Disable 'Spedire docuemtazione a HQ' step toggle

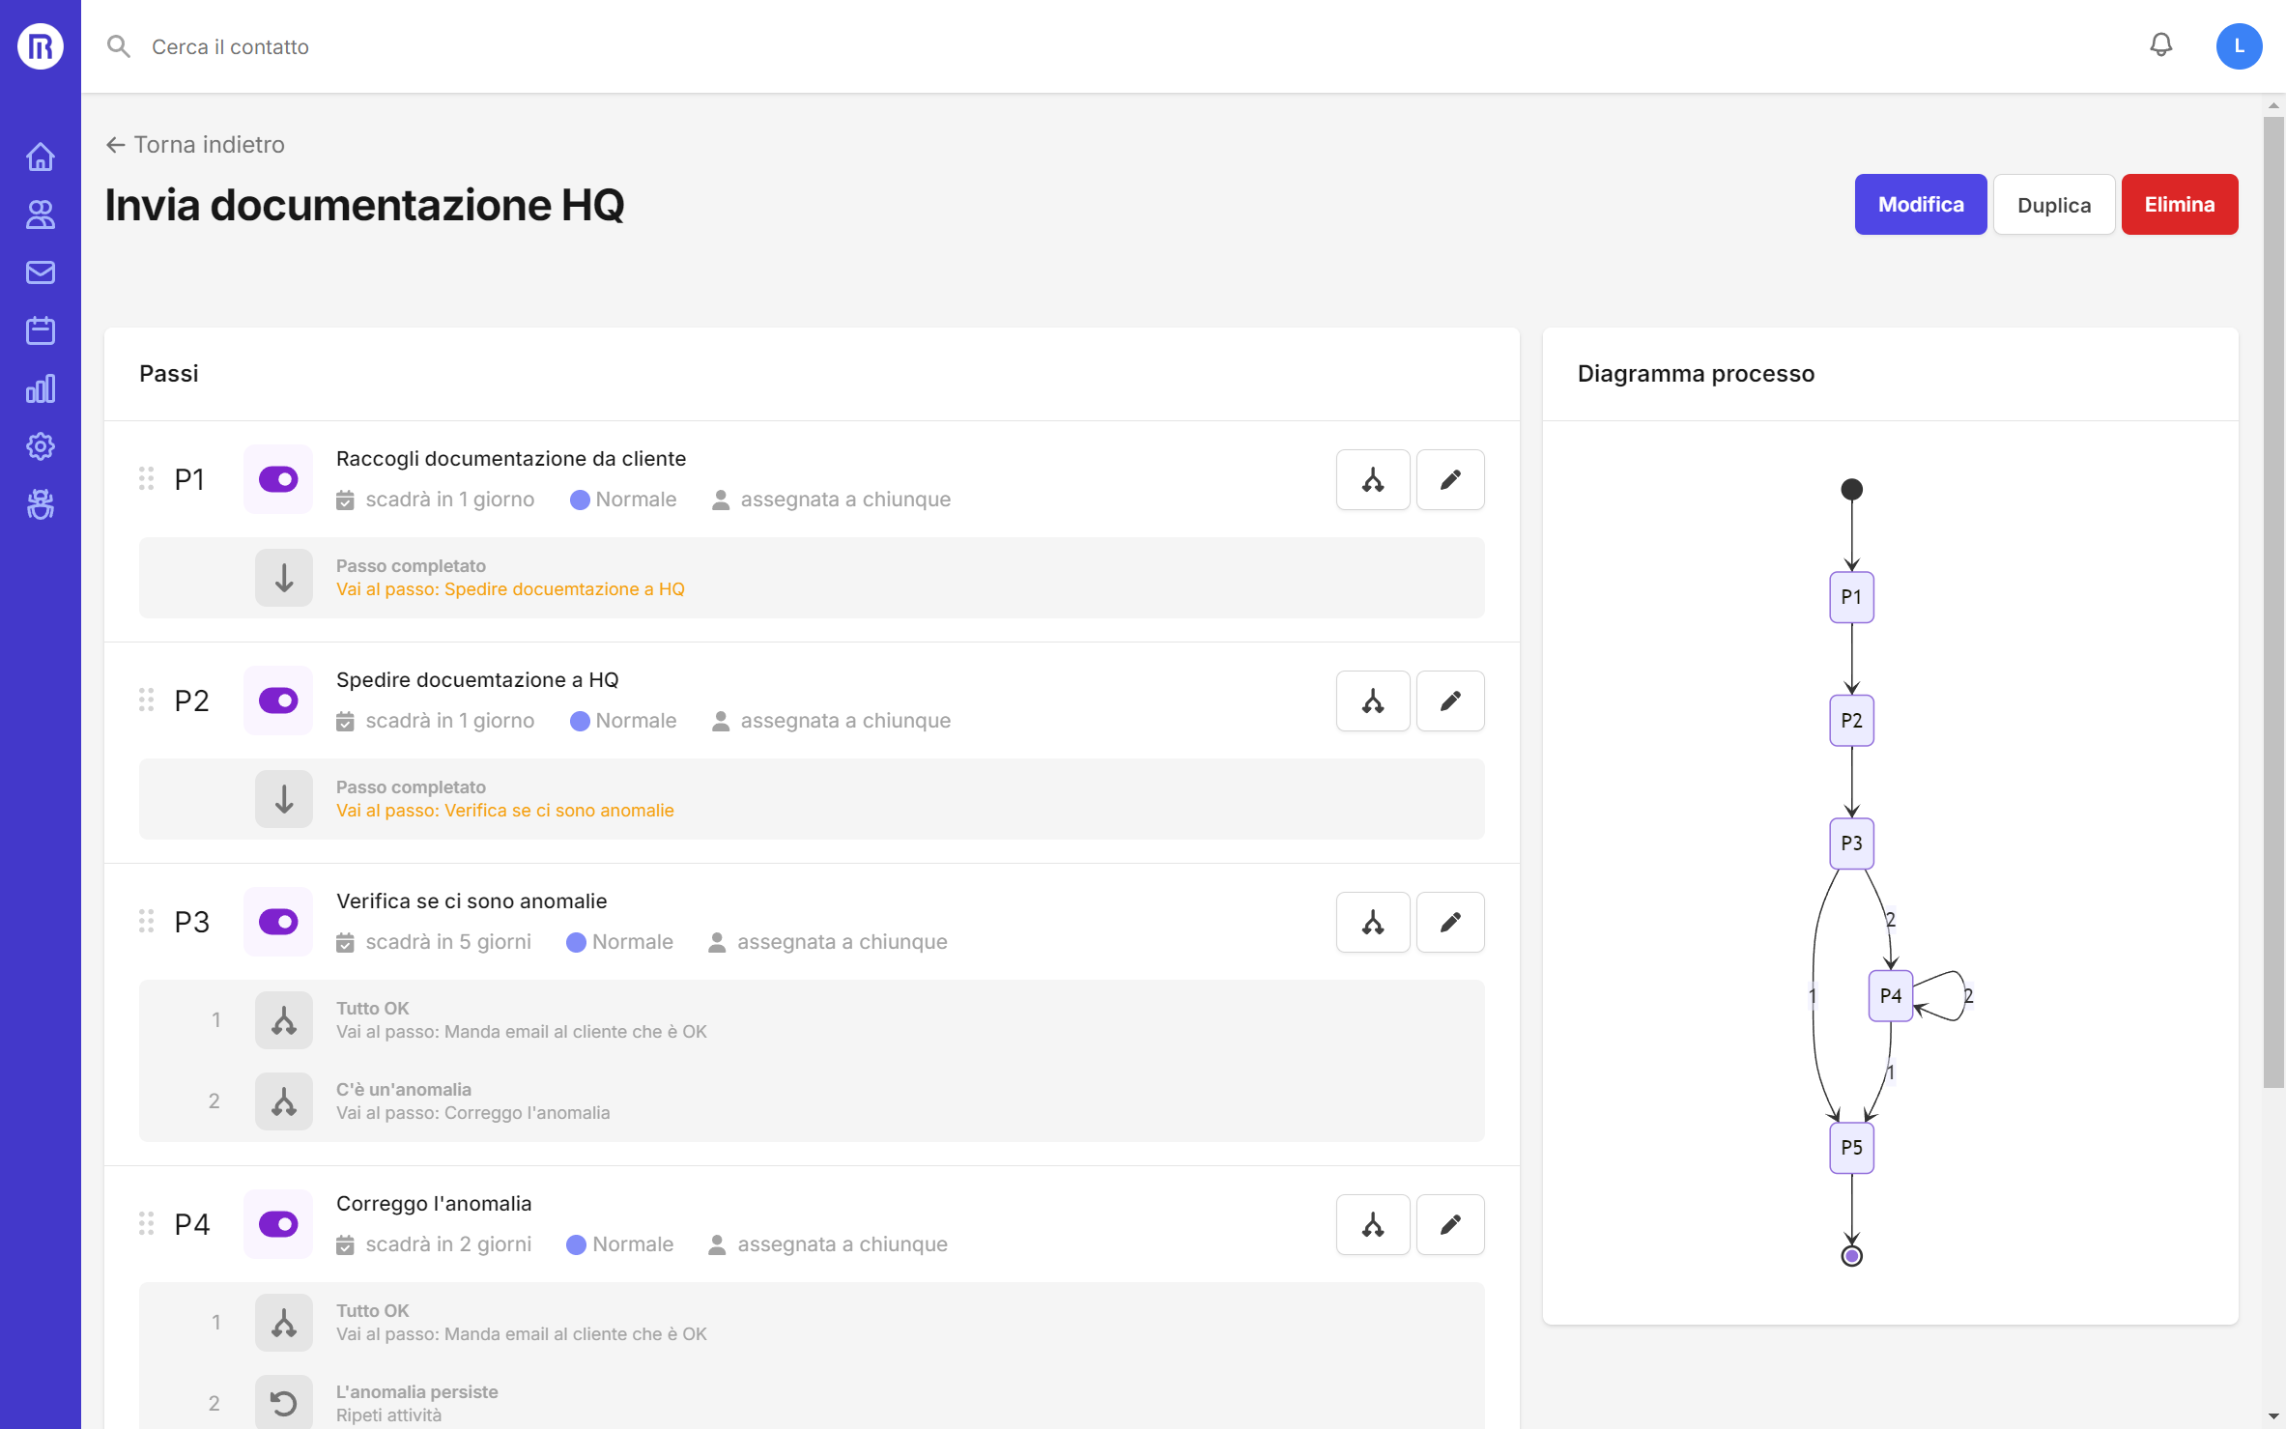(277, 700)
